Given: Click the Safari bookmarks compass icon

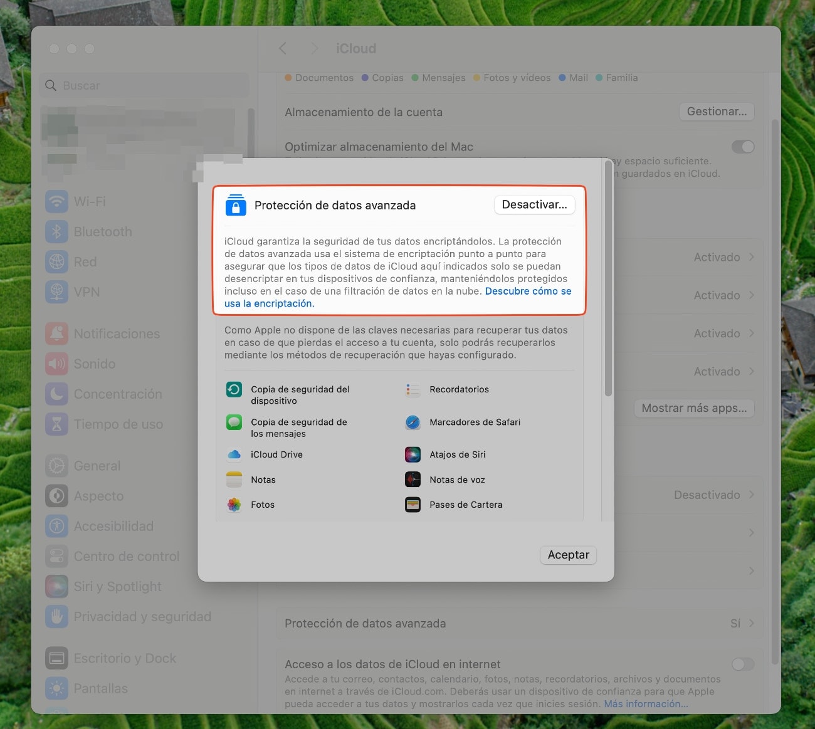Looking at the screenshot, I should point(413,422).
